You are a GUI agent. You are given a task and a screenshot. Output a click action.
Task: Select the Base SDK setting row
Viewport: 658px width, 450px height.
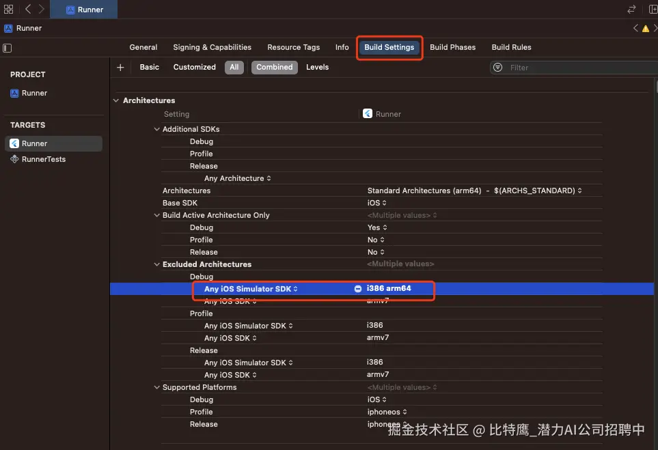tap(382, 203)
